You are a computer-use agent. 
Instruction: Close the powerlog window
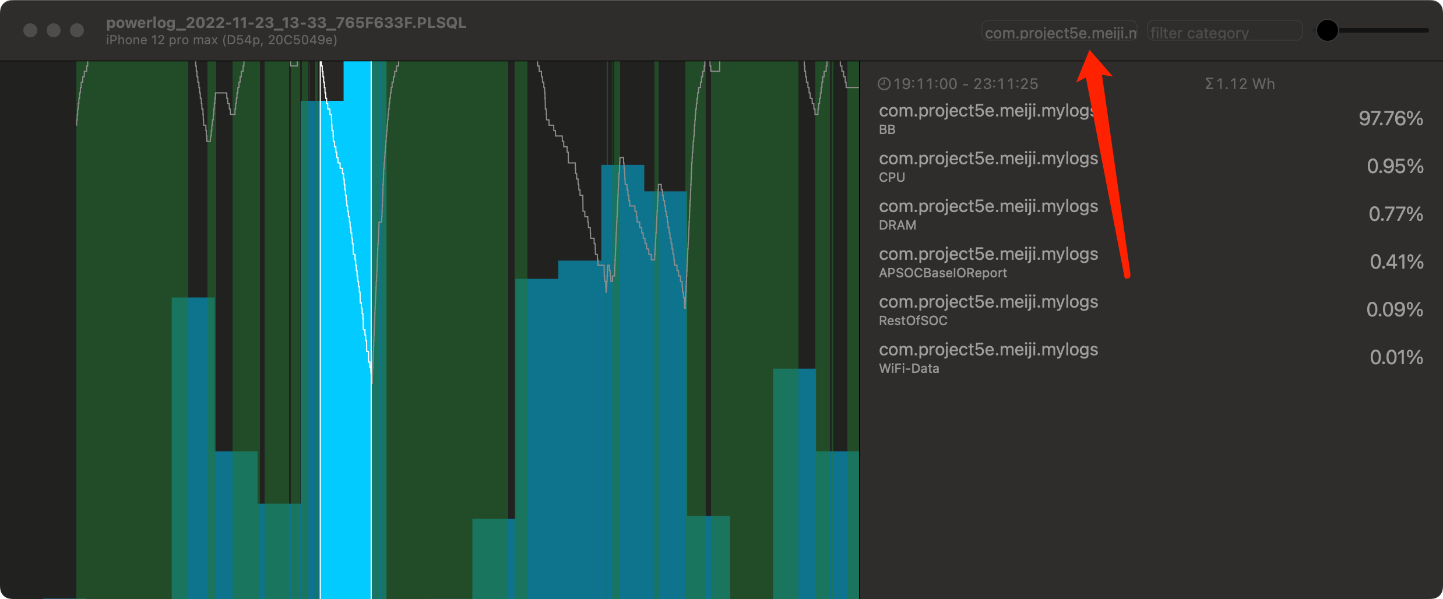[x=30, y=30]
